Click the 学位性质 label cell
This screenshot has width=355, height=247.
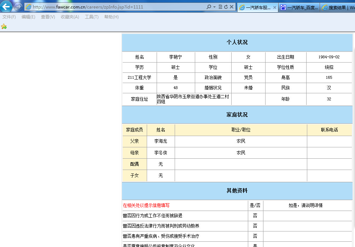pos(285,67)
